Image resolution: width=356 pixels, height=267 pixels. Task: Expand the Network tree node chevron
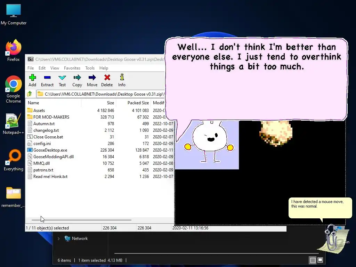click(58, 238)
